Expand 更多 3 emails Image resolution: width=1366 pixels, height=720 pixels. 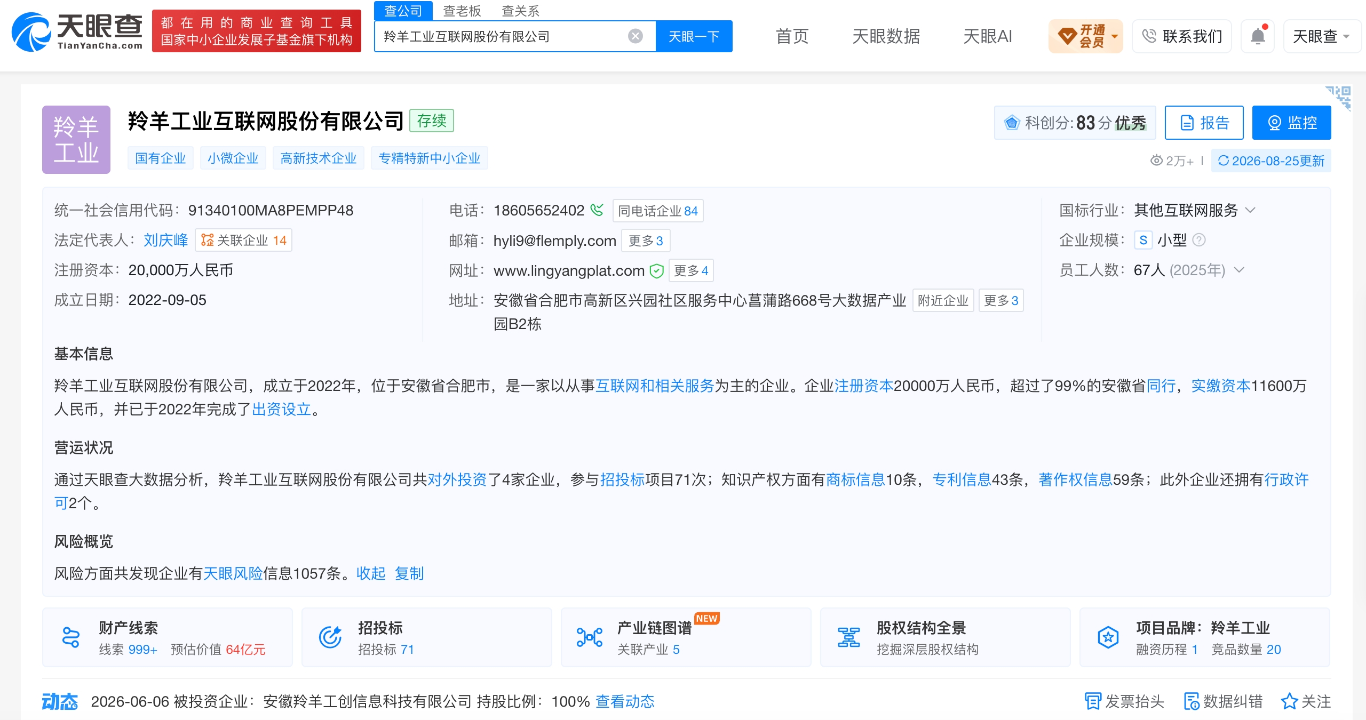[x=646, y=241]
